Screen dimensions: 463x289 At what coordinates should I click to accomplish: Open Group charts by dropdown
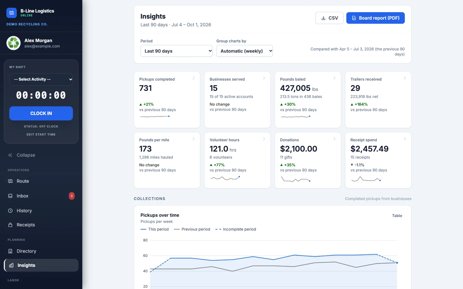tap(245, 51)
